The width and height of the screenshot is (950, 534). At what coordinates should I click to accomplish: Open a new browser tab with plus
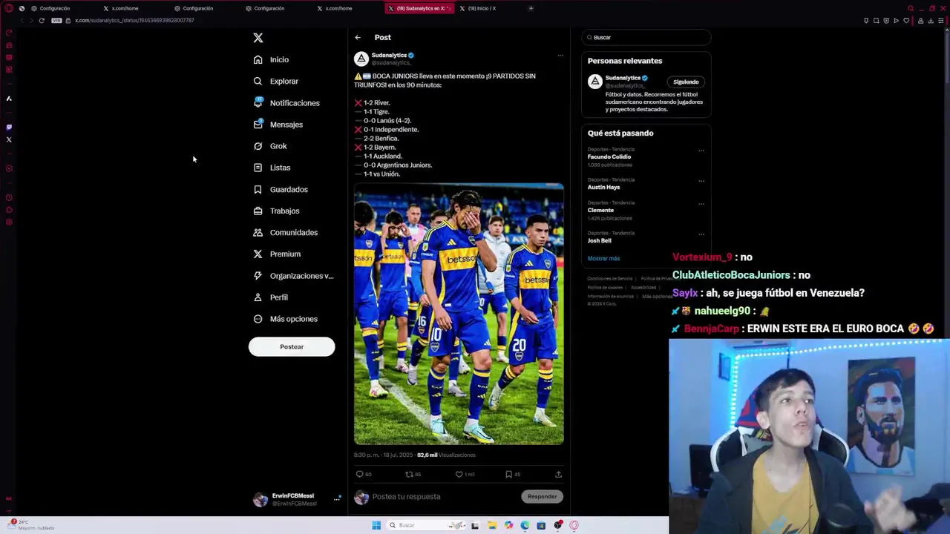tap(531, 8)
